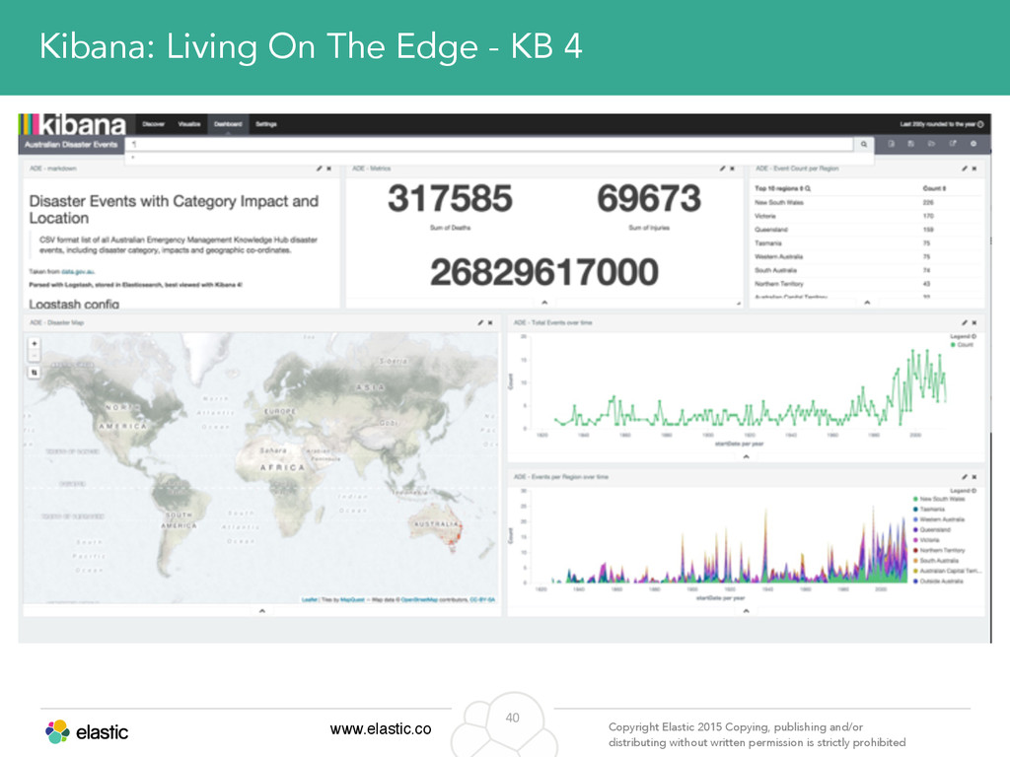Edit the Events per Region over time panel
Viewport: 1010px width, 757px height.
965,477
